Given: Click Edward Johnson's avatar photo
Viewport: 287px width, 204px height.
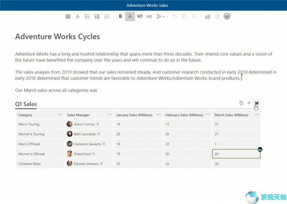Looking at the screenshot, I should coord(69,163).
